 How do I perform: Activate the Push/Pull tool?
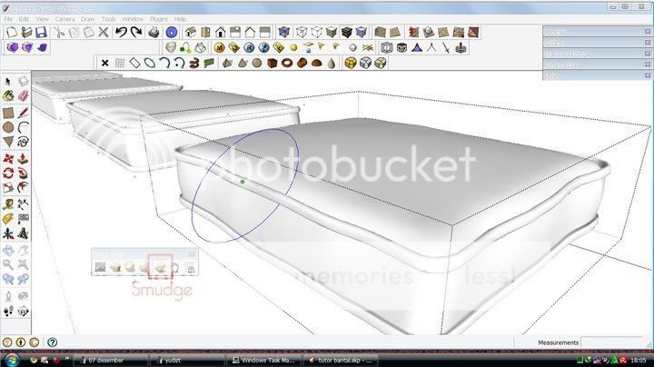pos(23,158)
